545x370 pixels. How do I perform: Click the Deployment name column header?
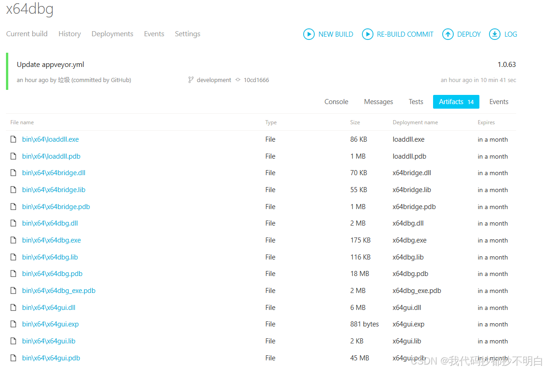click(x=415, y=122)
